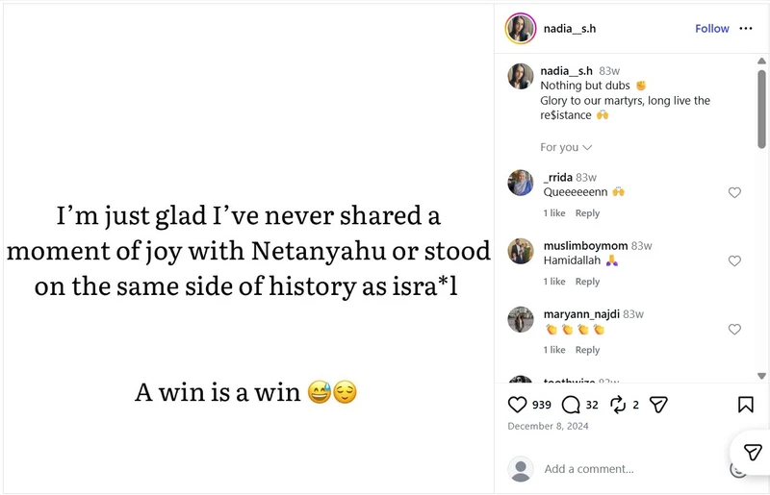This screenshot has height=495, width=770.
Task: Follow nadia__s.h
Action: (x=711, y=29)
